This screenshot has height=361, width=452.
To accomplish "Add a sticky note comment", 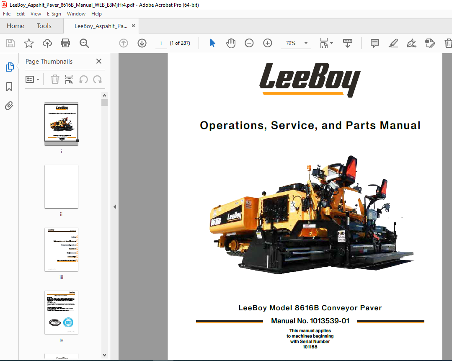I will pyautogui.click(x=375, y=43).
